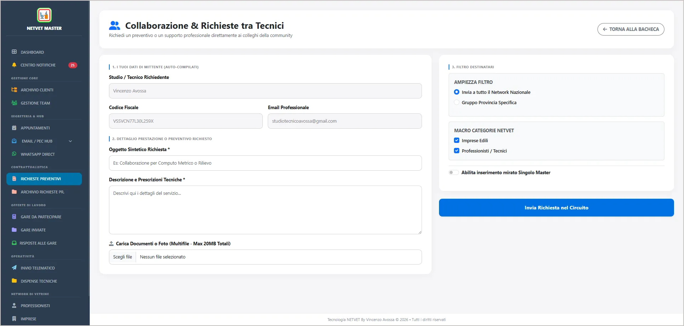Click Invia Richiesta nel Circuito button
The height and width of the screenshot is (326, 684).
(x=556, y=208)
